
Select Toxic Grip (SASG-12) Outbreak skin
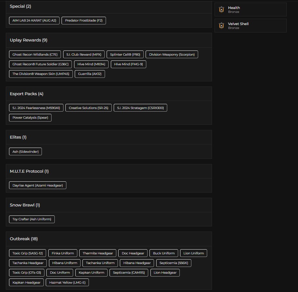tap(28, 253)
